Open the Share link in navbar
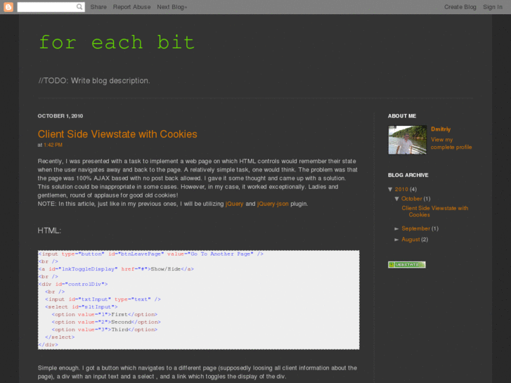The image size is (511, 383). [98, 7]
